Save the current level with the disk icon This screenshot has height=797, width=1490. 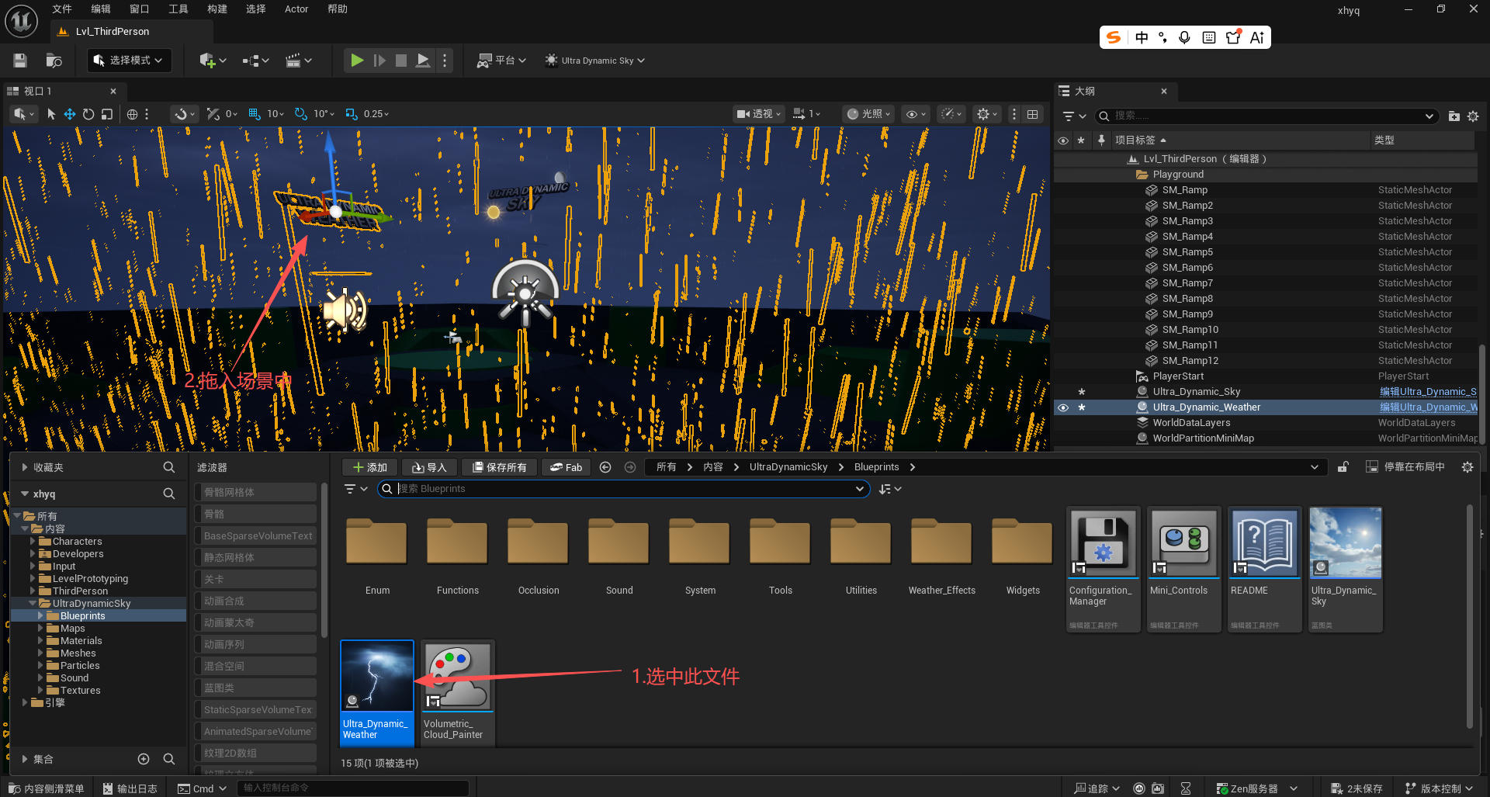20,61
